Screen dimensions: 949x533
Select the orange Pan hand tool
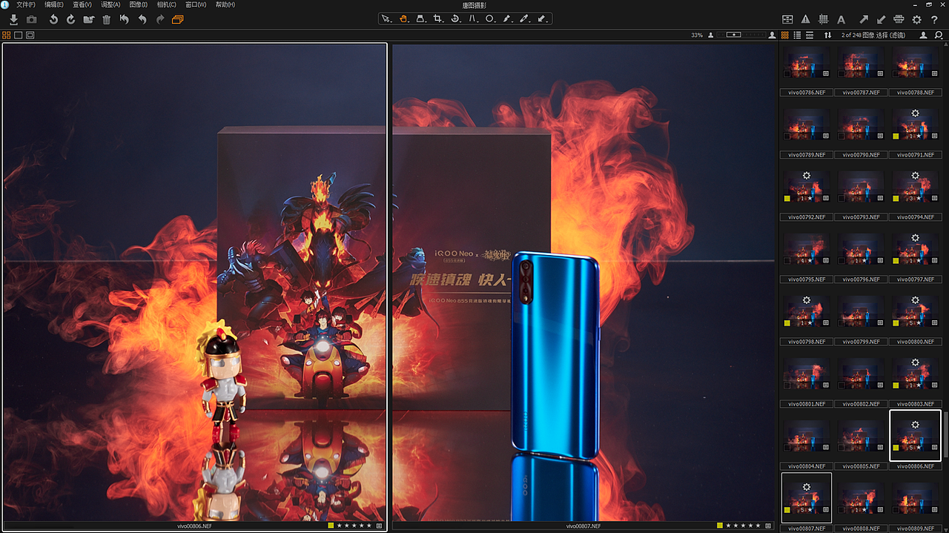(403, 19)
